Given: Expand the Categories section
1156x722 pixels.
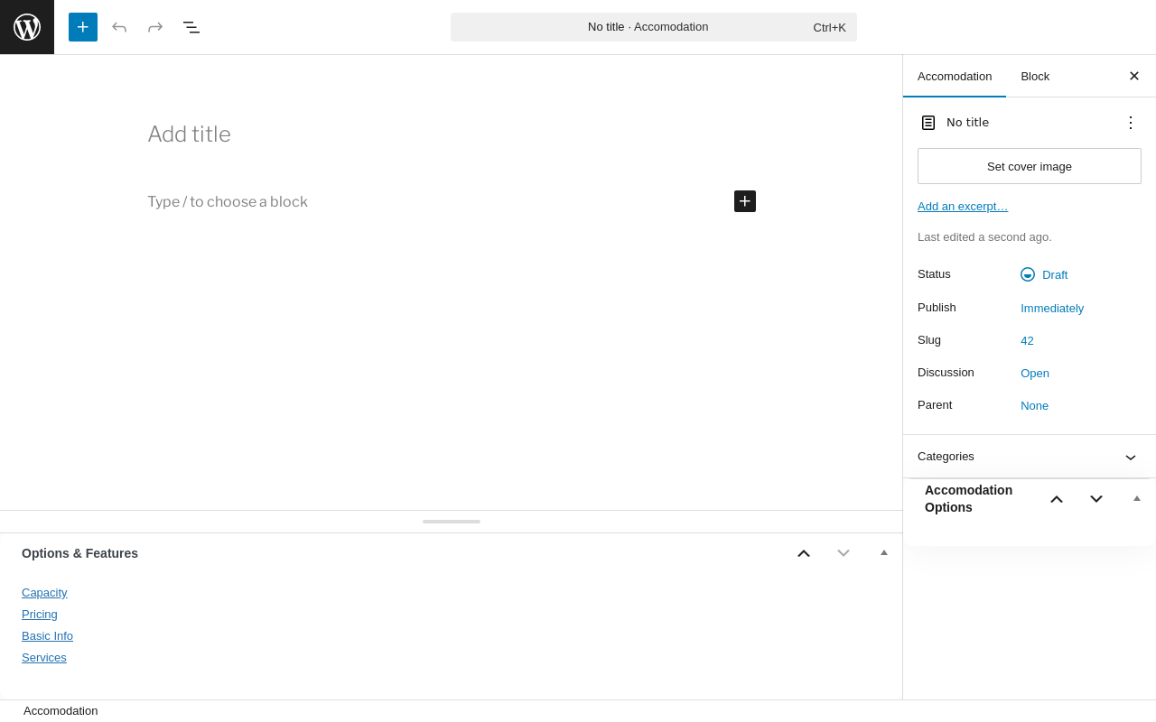Looking at the screenshot, I should (1030, 457).
